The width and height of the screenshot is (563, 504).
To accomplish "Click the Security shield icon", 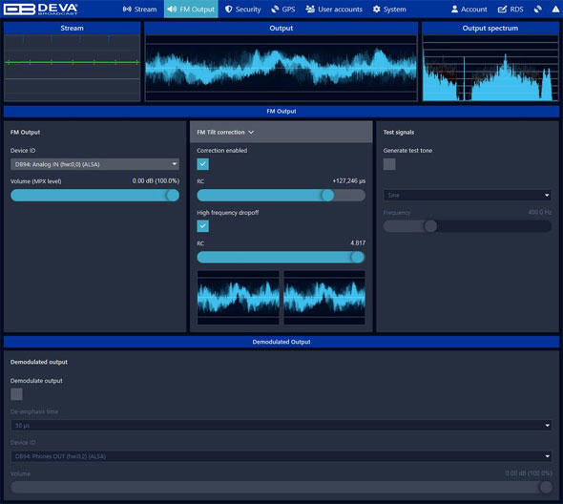I will pos(229,9).
